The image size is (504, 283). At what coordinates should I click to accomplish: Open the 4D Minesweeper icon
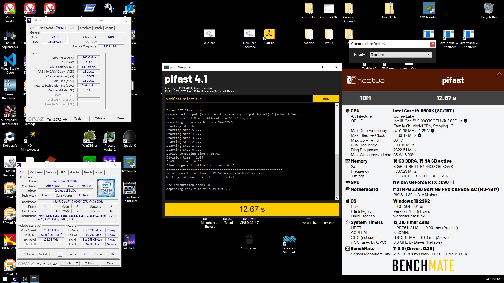point(30,141)
